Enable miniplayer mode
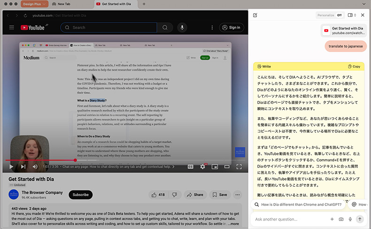This screenshot has width=371, height=229. tap(215, 167)
